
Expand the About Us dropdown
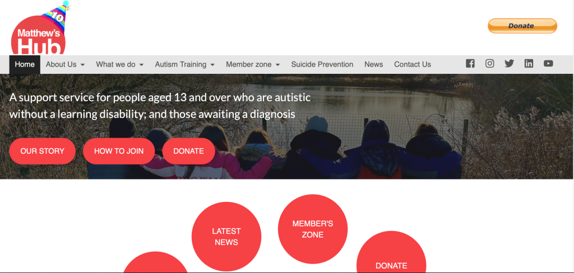pos(65,65)
